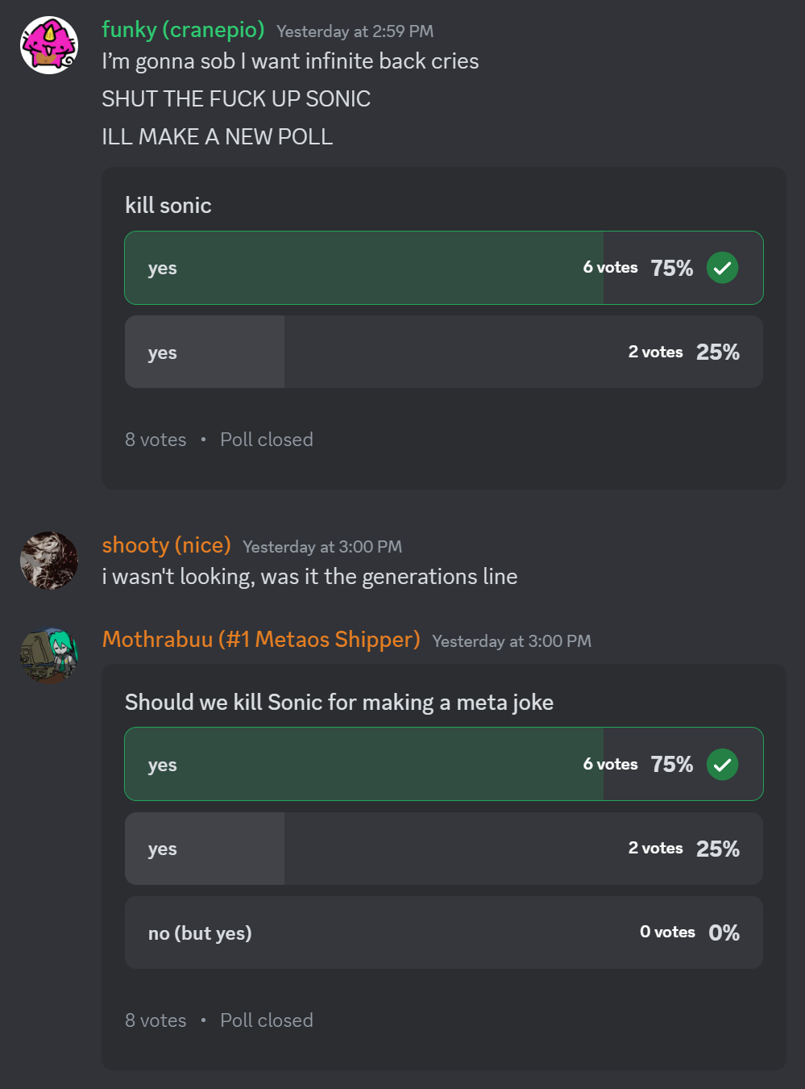Click 0 votes count on no (but yes)

pos(667,933)
